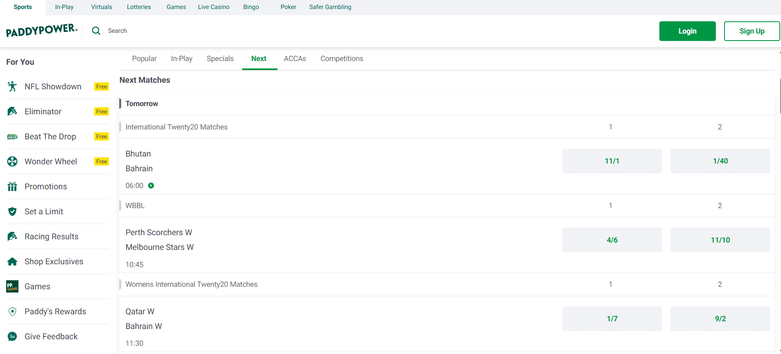Click the Paddy's Rewards badge icon

12,311
